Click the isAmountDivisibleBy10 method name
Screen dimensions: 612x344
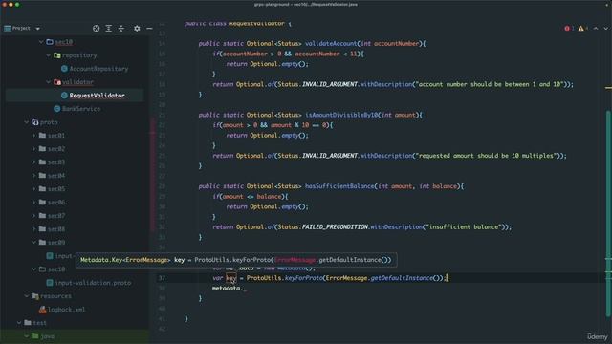pyautogui.click(x=341, y=115)
